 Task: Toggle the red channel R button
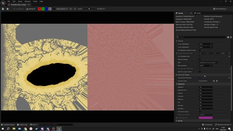[x=40, y=9]
